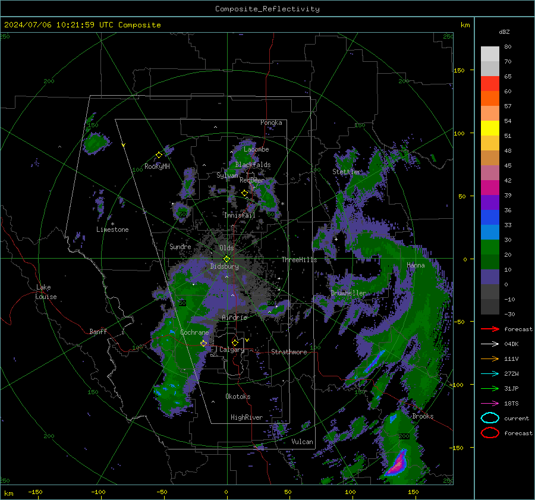Click the yellow diamond marker above RockyMH

[159, 155]
